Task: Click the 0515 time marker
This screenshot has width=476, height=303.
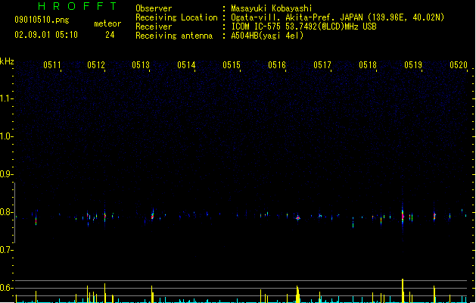Action: point(232,65)
